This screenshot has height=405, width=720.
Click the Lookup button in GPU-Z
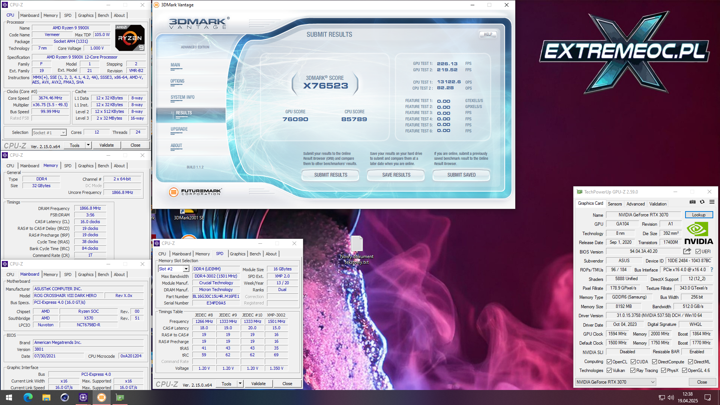pos(699,215)
